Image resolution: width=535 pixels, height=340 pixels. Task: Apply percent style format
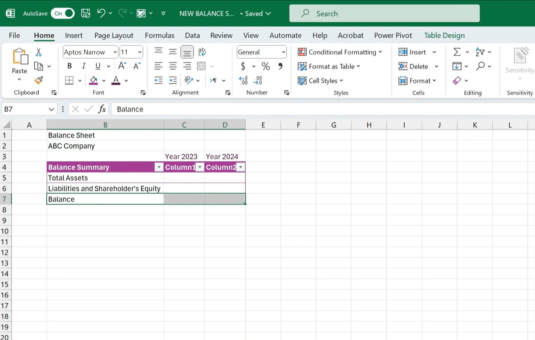click(x=266, y=66)
